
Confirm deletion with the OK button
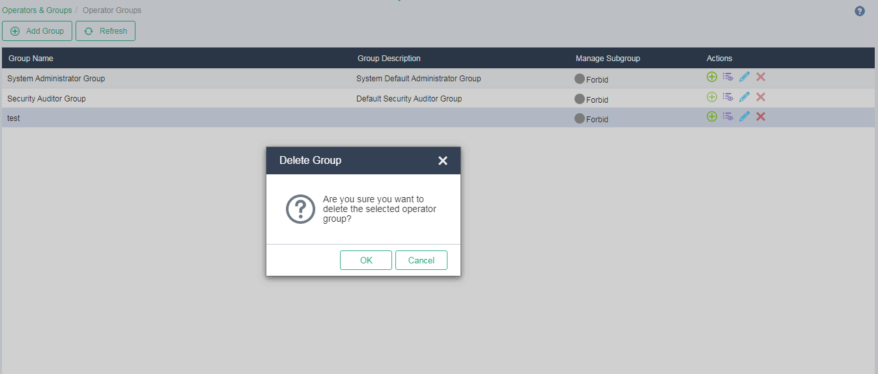click(366, 260)
